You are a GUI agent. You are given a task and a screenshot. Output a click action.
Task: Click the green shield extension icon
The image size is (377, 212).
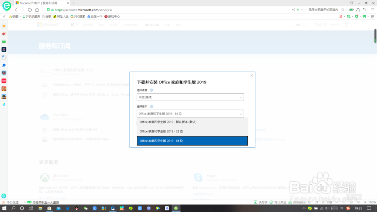357,17
